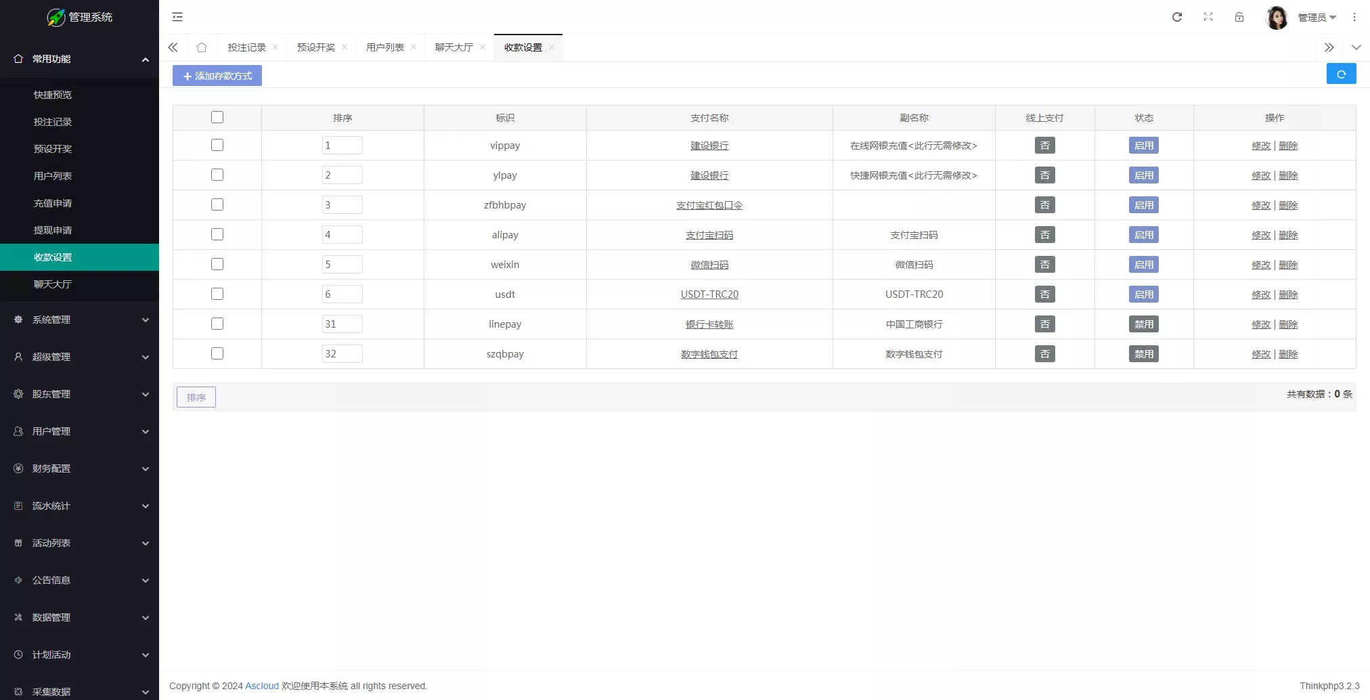Viewport: 1370px width, 700px height.
Task: Click the 添加存款方式 button
Action: pyautogui.click(x=217, y=76)
